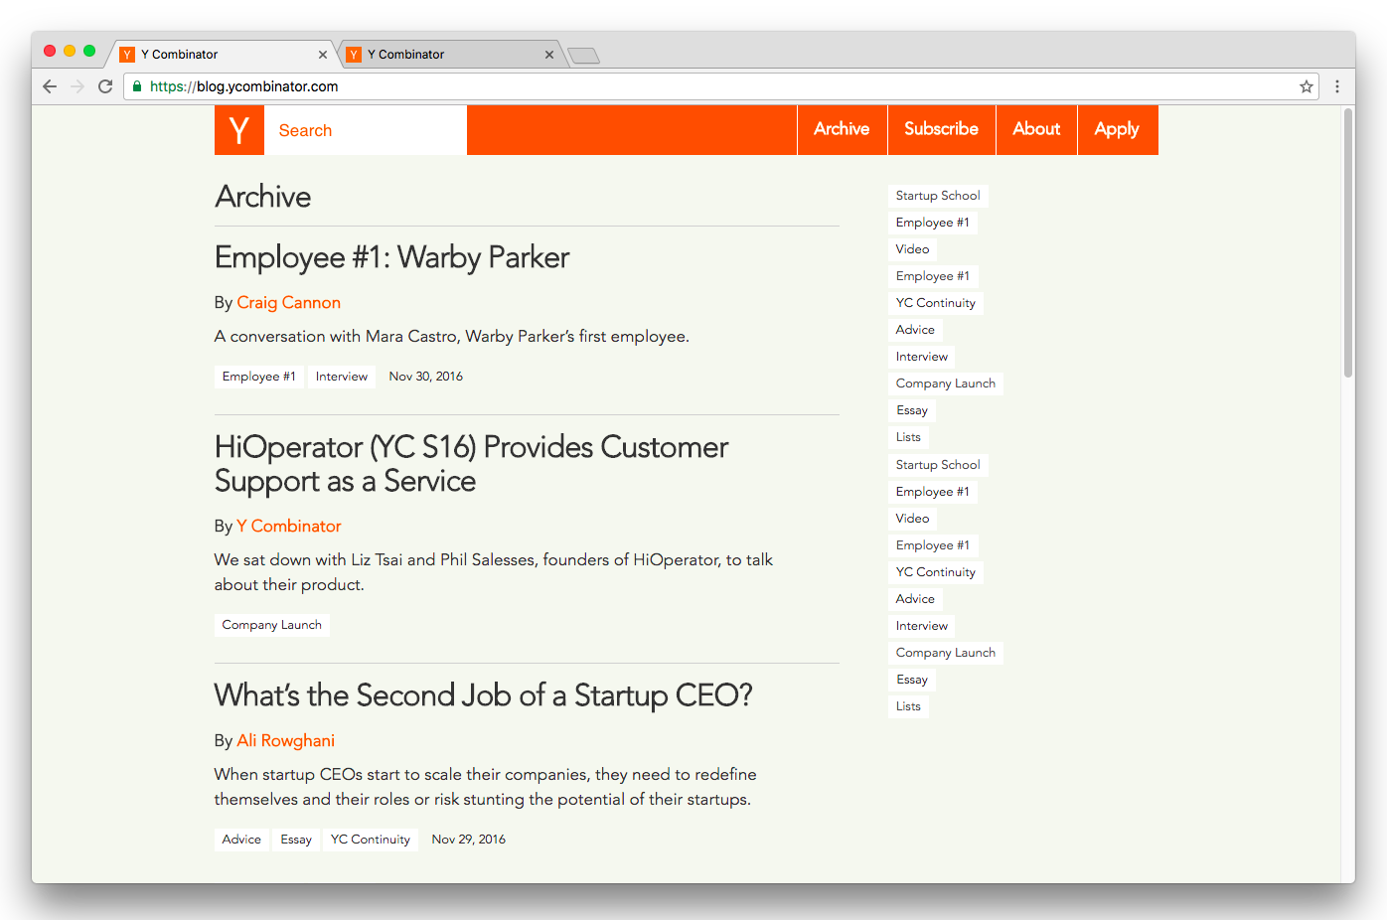This screenshot has width=1387, height=920.
Task: Select first Company Launch sidebar tag
Action: [x=946, y=383]
